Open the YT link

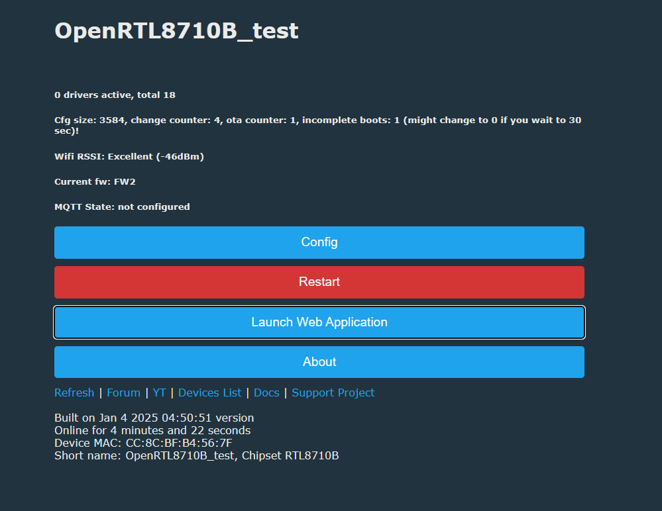[x=159, y=393]
